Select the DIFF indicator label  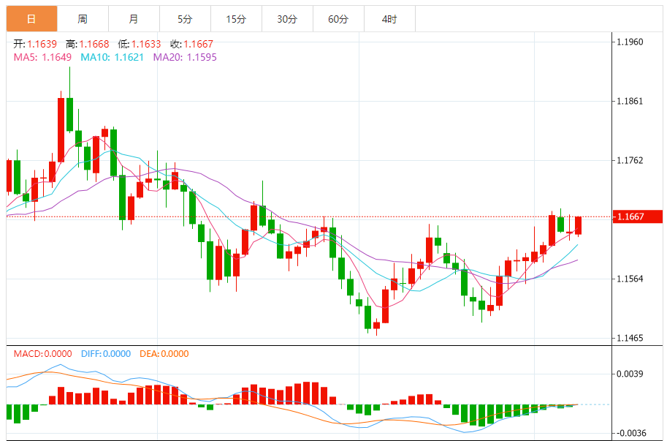107,354
